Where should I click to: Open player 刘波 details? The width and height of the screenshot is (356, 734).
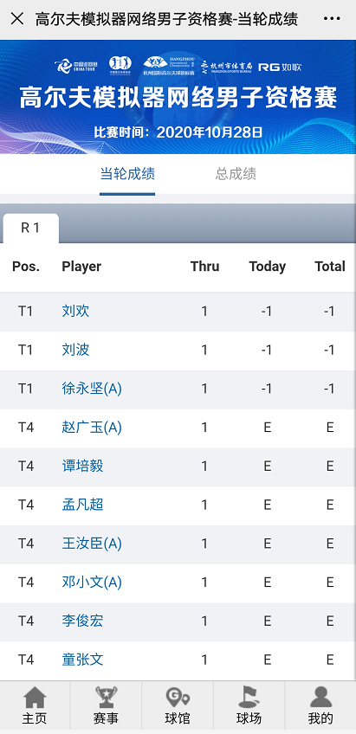pos(75,350)
